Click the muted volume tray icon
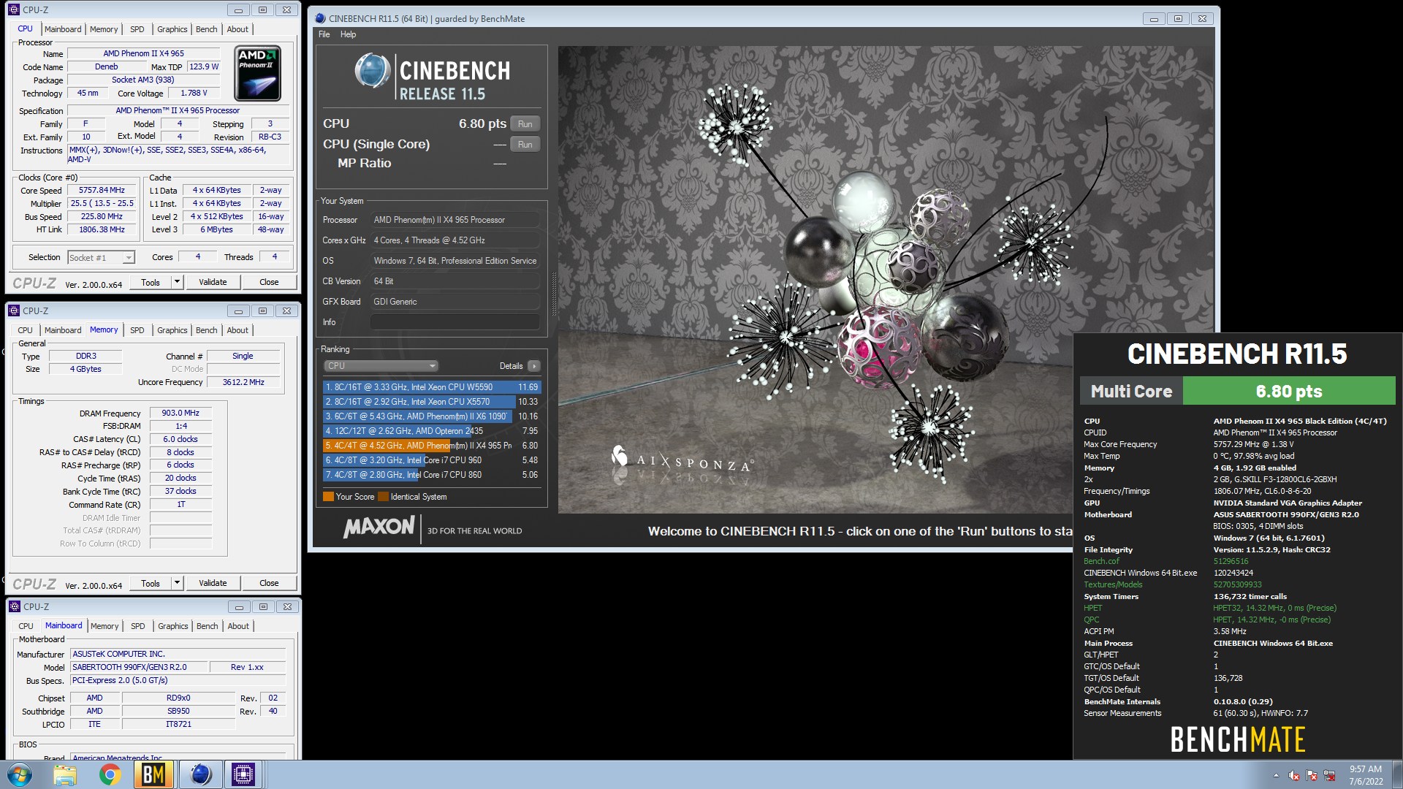 point(1294,775)
